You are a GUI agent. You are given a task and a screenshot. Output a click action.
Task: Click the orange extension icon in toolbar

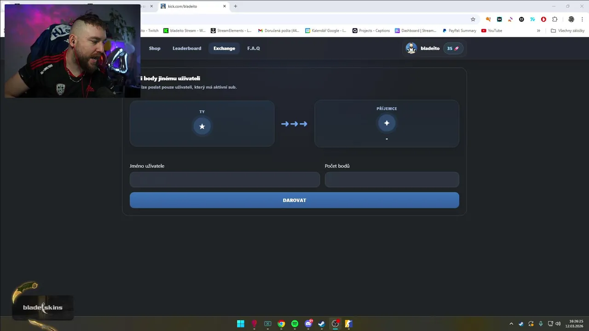point(488,19)
